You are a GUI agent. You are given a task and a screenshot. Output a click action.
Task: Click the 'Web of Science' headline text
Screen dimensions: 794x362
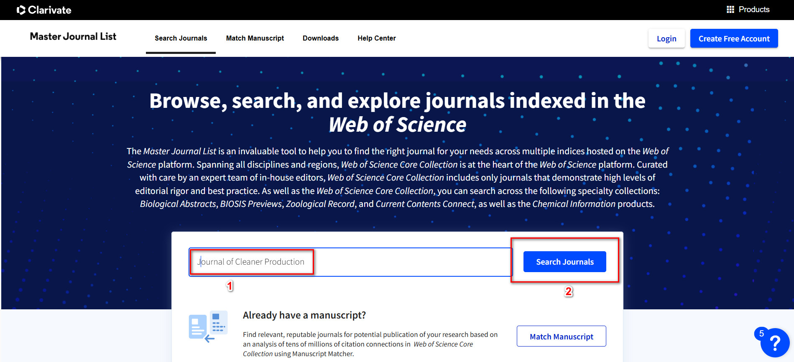[397, 125]
